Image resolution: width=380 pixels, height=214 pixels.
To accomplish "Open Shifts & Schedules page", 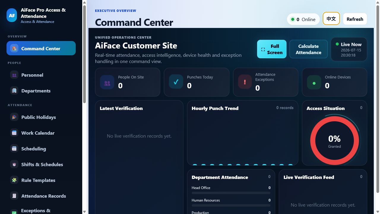I will (41, 164).
